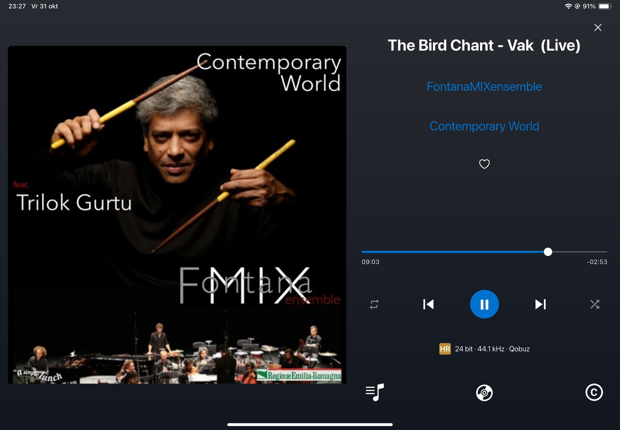Tap the HR hi-res quality badge
The width and height of the screenshot is (620, 430).
[x=445, y=349]
